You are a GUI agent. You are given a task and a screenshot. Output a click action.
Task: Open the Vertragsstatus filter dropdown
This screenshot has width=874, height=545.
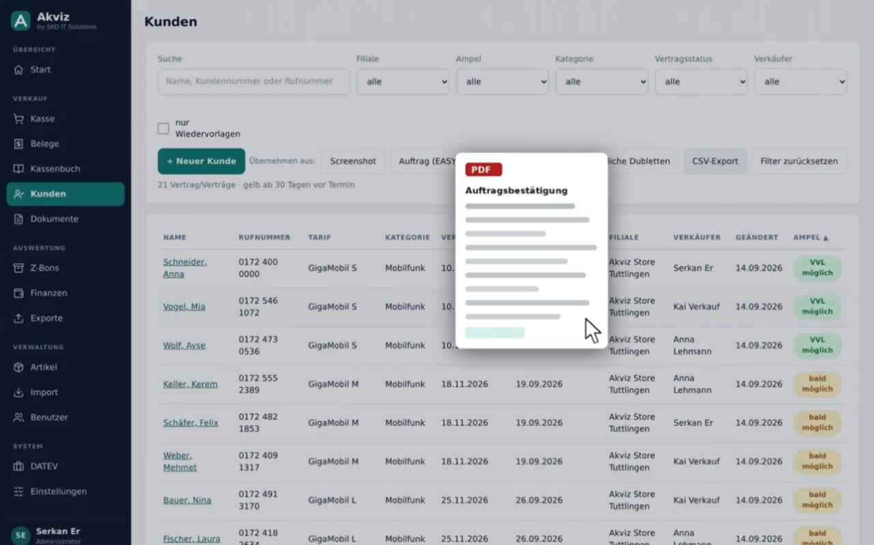pyautogui.click(x=701, y=82)
